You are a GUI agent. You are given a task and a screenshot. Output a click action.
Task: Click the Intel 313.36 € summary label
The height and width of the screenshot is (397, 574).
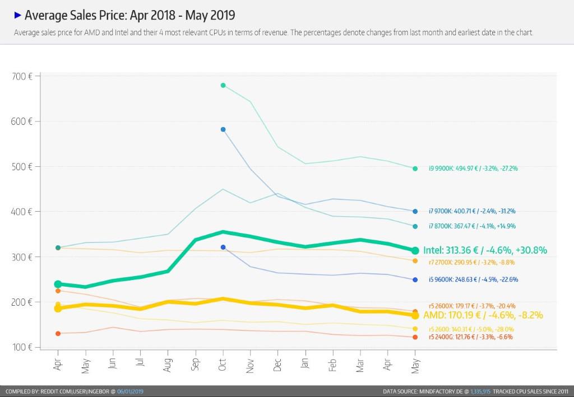pyautogui.click(x=485, y=250)
